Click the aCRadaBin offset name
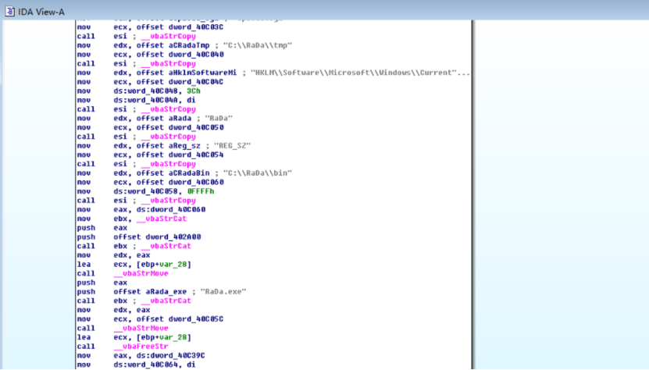This screenshot has width=649, height=370. [x=189, y=173]
